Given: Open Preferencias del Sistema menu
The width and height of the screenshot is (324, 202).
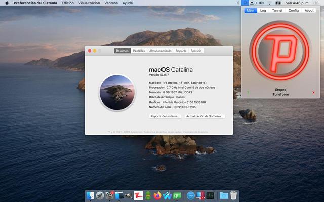Looking at the screenshot, I should pyautogui.click(x=35, y=3).
